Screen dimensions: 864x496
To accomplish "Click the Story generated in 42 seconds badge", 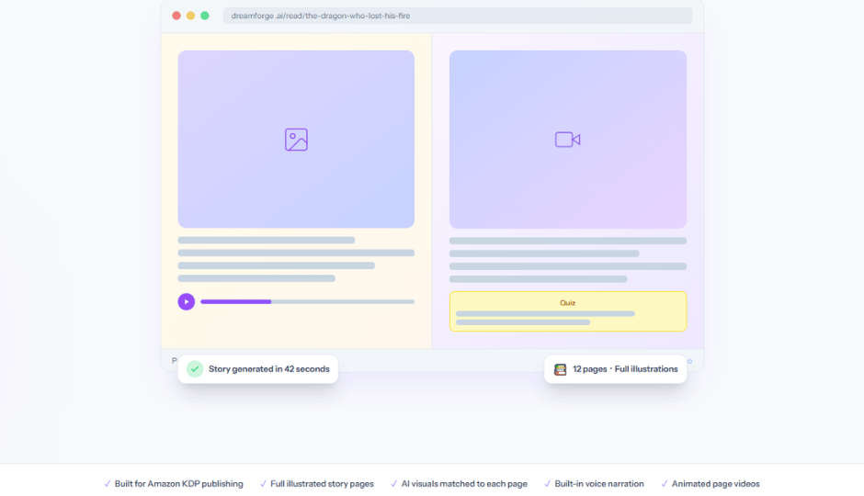I will coord(258,369).
